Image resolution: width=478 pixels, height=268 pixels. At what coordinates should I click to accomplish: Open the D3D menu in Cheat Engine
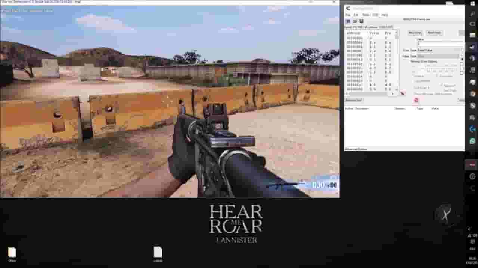point(375,15)
